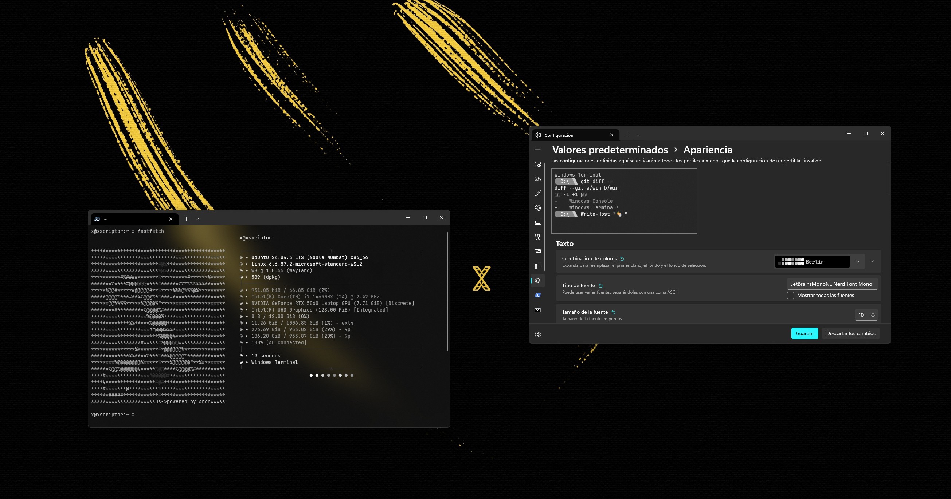The image size is (951, 499).
Task: Reset 'Combinación de colores' to inherited value
Action: tap(622, 259)
